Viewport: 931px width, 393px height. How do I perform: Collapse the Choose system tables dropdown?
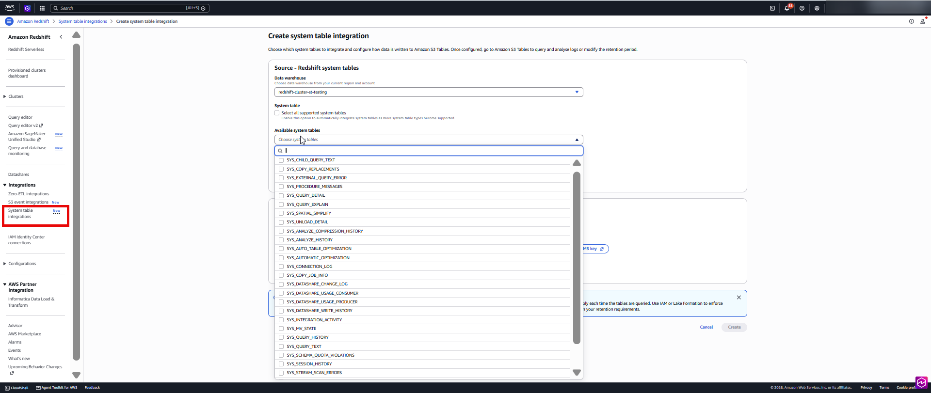coord(429,140)
